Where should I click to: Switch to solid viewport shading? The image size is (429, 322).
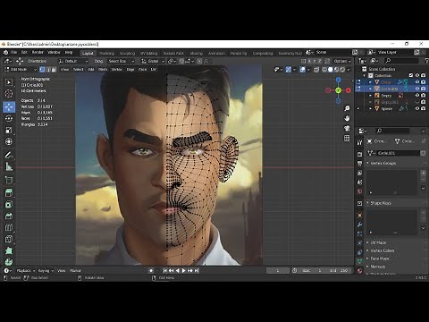click(x=330, y=70)
